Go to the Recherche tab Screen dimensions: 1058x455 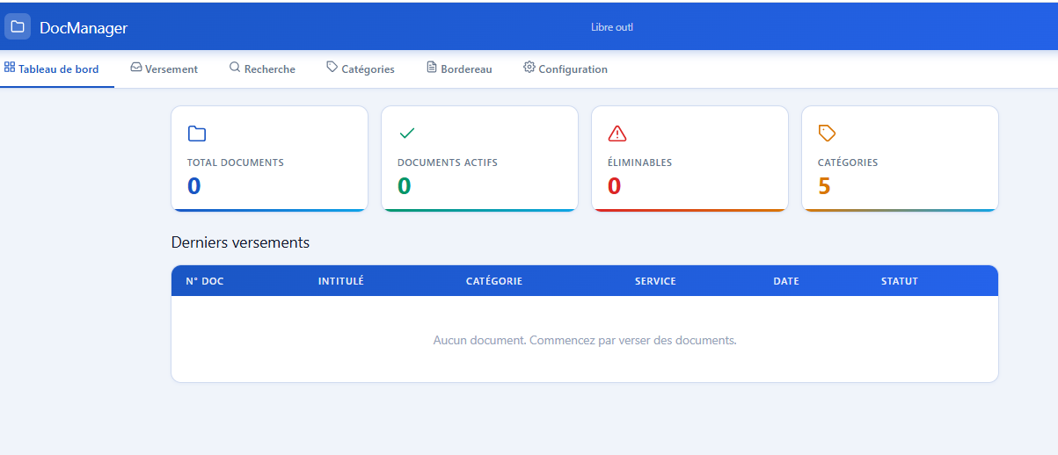point(263,69)
